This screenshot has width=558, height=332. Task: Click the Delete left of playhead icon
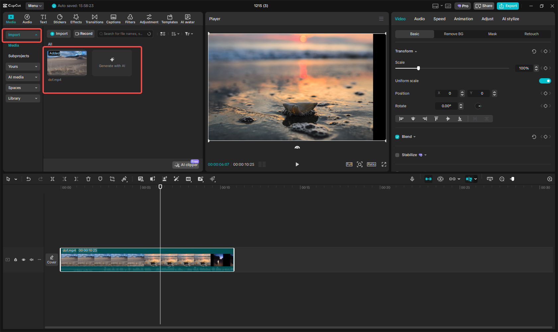(x=64, y=179)
